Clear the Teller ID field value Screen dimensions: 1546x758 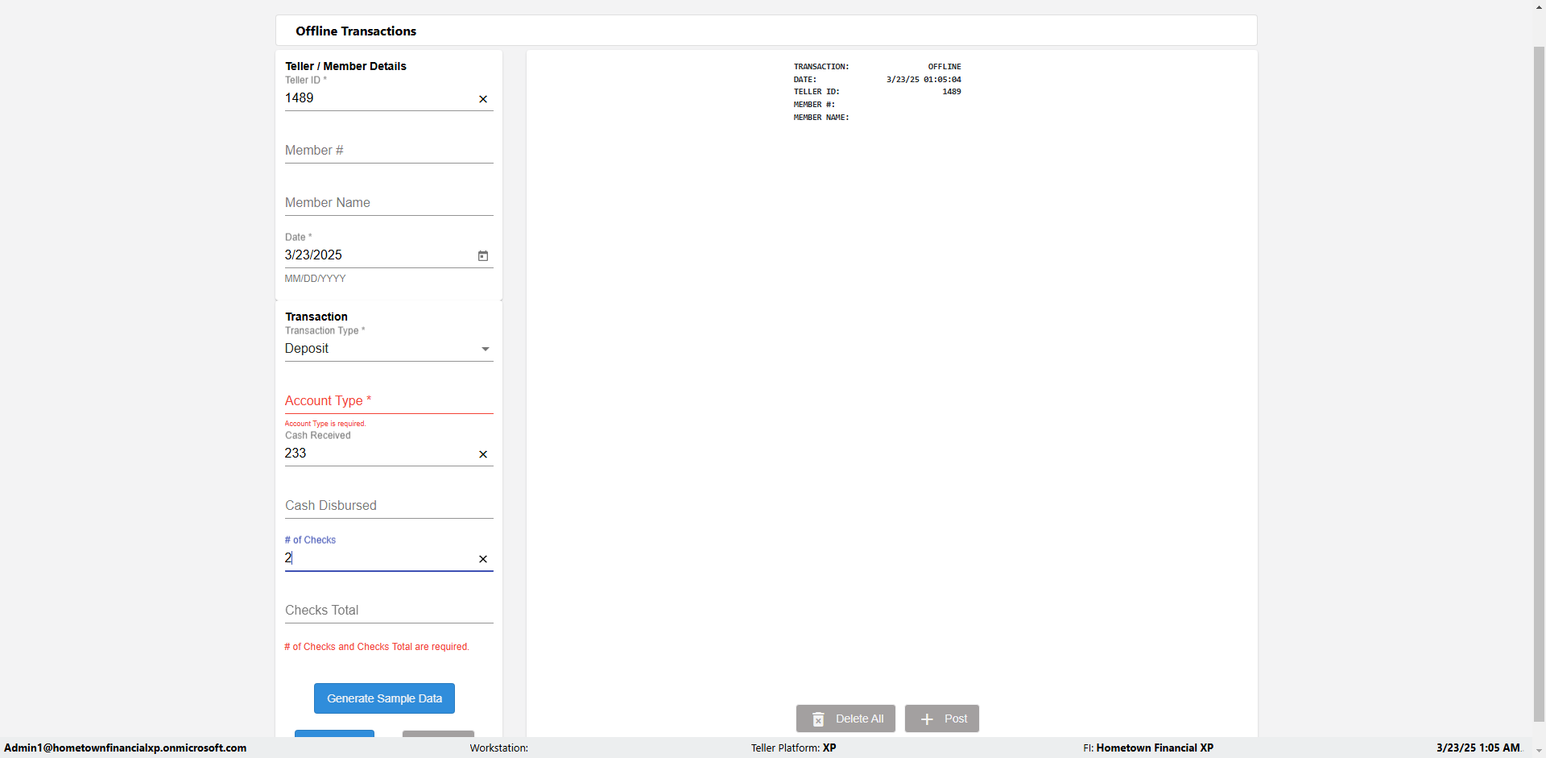483,99
